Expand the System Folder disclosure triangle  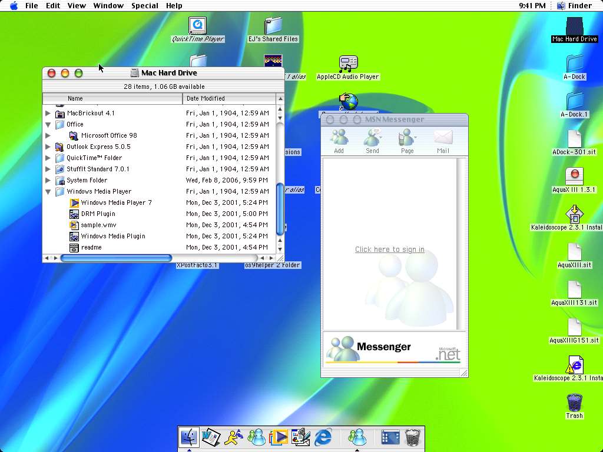click(x=48, y=180)
